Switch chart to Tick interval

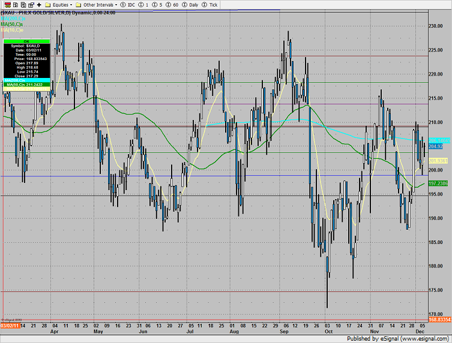209,4
